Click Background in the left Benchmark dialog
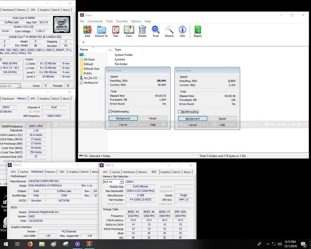Screen dimensions: 311x249 (123, 118)
